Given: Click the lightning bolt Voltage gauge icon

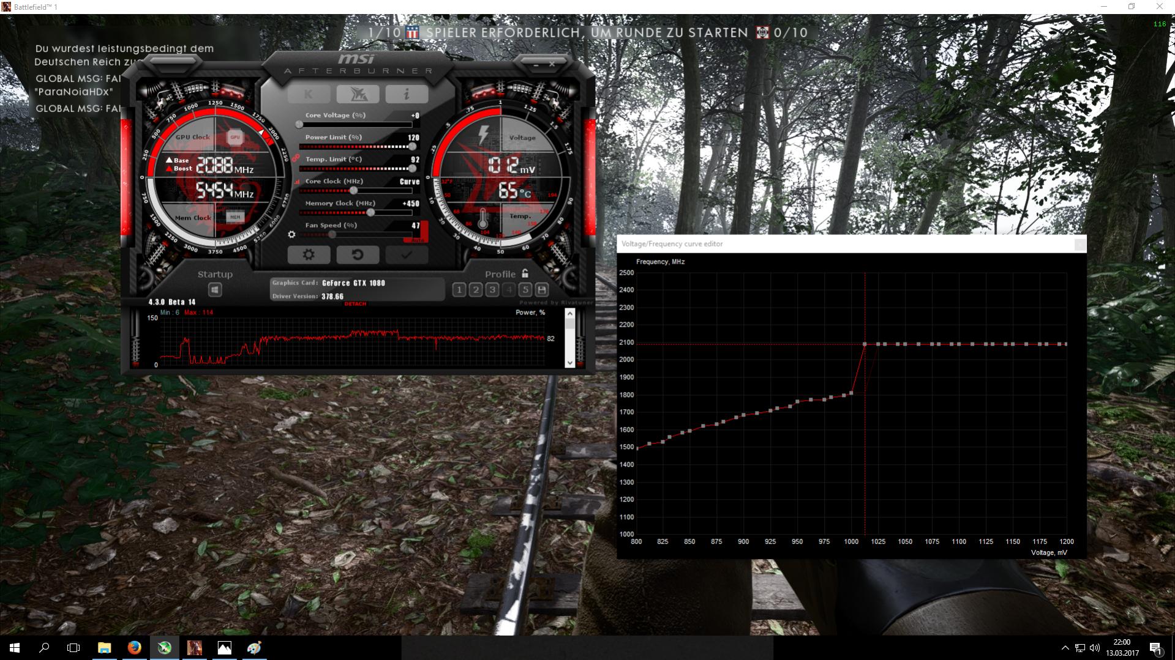Looking at the screenshot, I should (x=484, y=135).
